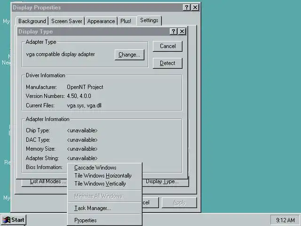Click the Detect button

point(167,63)
